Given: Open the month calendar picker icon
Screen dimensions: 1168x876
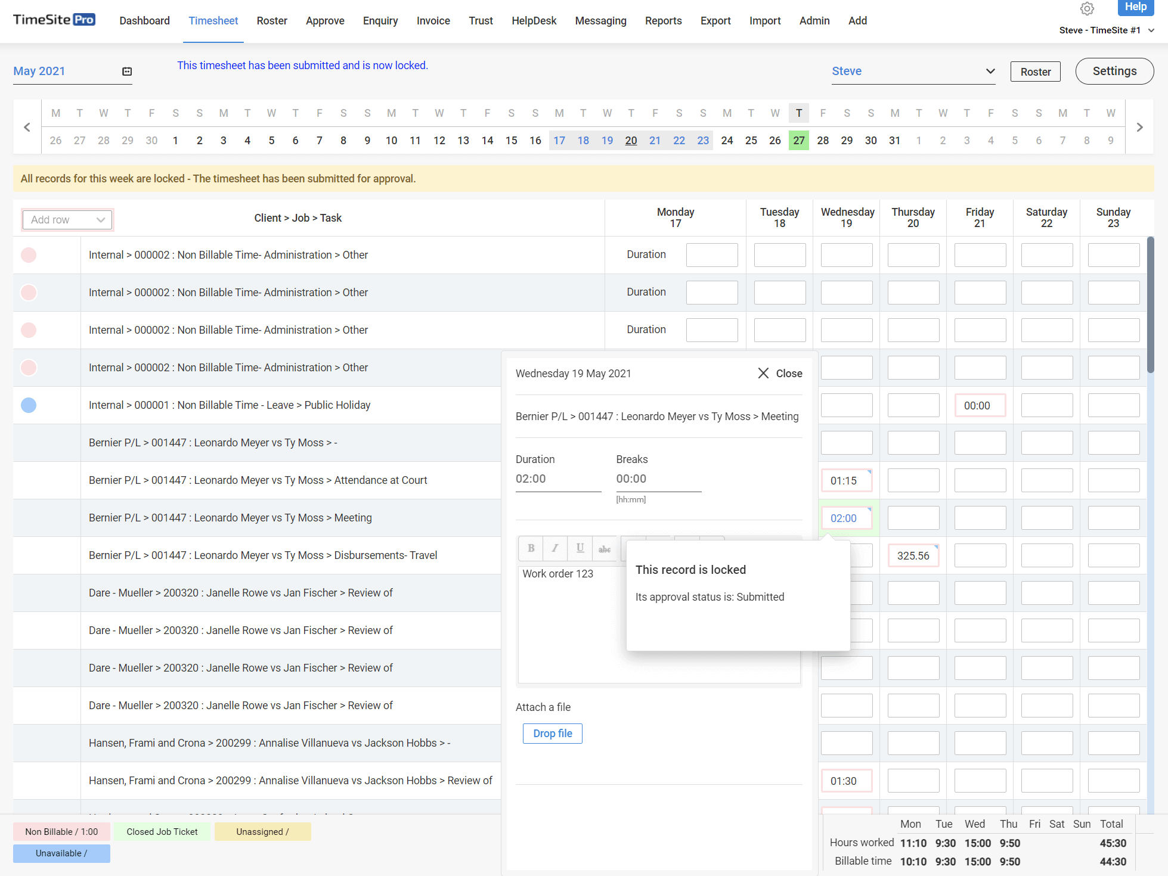Looking at the screenshot, I should (x=127, y=72).
